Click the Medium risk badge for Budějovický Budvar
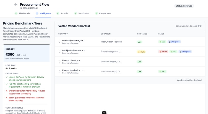 click(x=141, y=52)
